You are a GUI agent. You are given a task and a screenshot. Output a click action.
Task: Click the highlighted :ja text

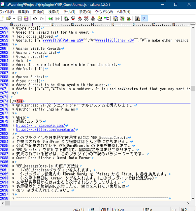click(19, 101)
